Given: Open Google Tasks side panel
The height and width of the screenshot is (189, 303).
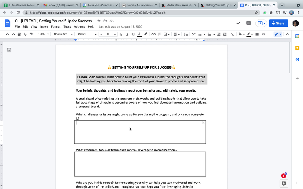Looking at the screenshot, I should click(297, 60).
